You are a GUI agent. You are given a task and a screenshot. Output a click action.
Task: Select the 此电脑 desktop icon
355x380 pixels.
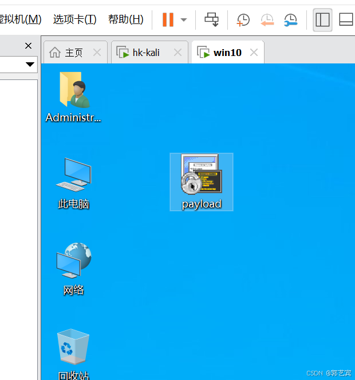[x=73, y=183]
